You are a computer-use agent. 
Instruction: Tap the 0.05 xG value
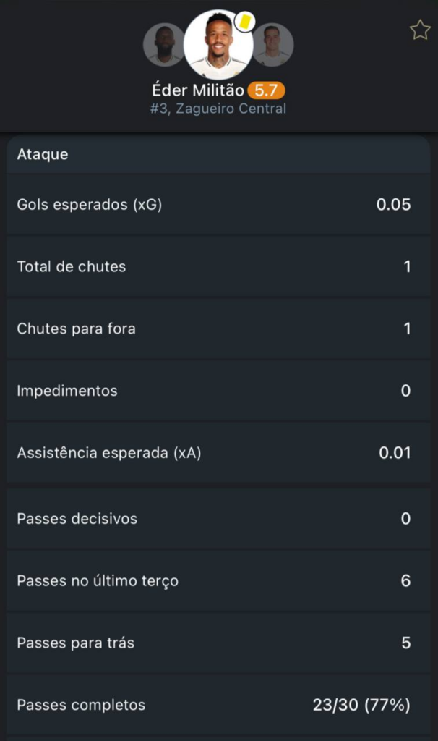click(393, 205)
